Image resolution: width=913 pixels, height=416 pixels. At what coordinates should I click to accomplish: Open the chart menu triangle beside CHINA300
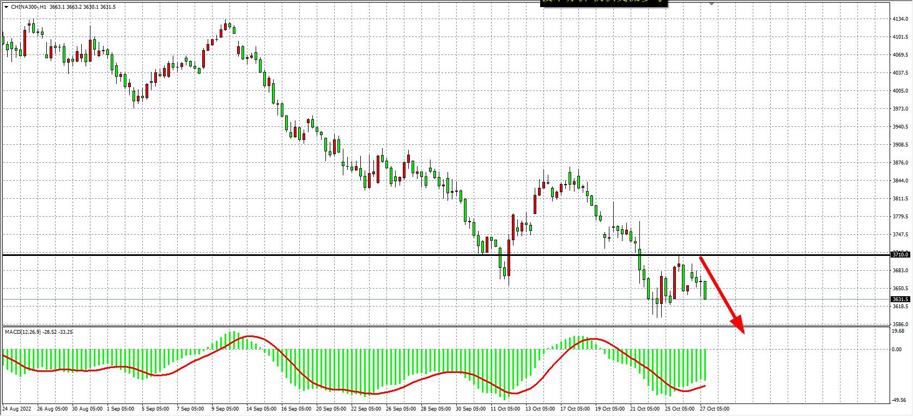click(x=5, y=7)
